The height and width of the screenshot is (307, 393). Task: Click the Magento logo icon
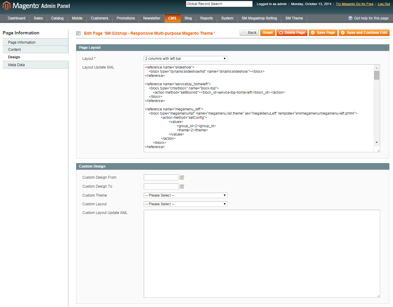[7, 6]
